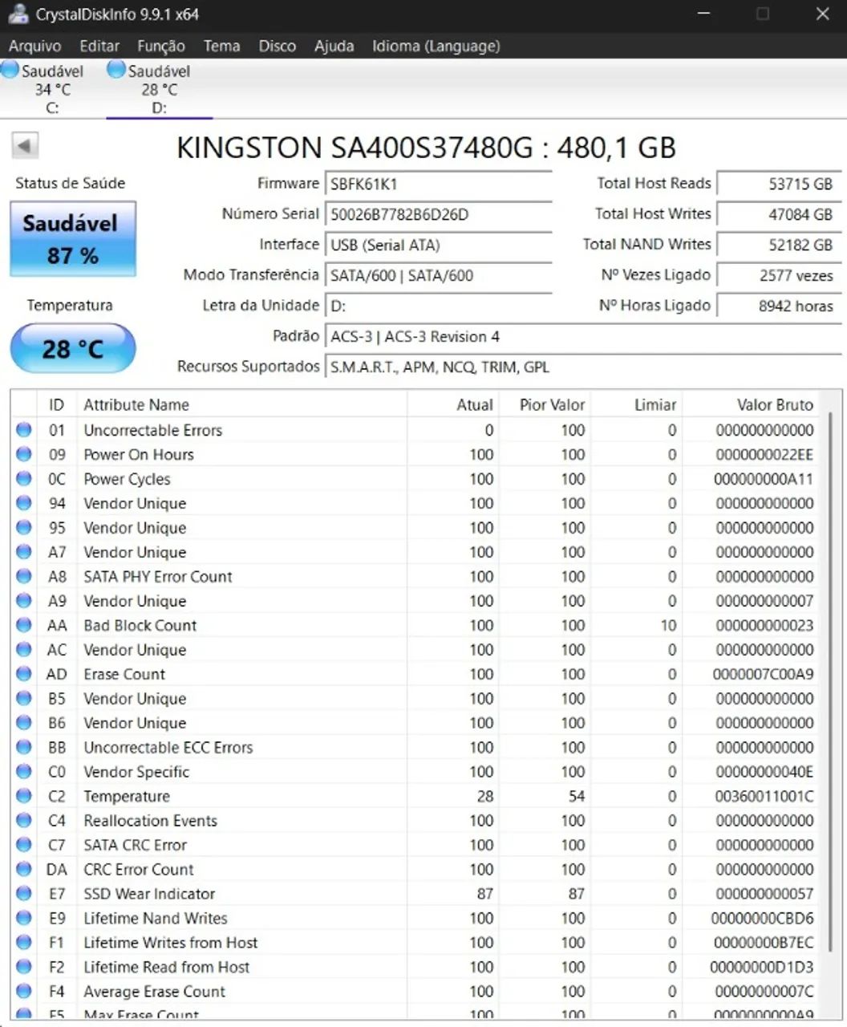Click the serial number field 50026B7782B6D26D
This screenshot has width=847, height=1027.
coord(438,214)
